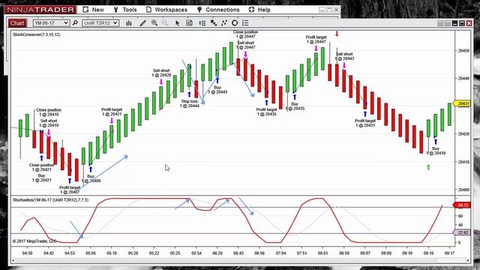Select the arrow cursor tool

(177, 23)
